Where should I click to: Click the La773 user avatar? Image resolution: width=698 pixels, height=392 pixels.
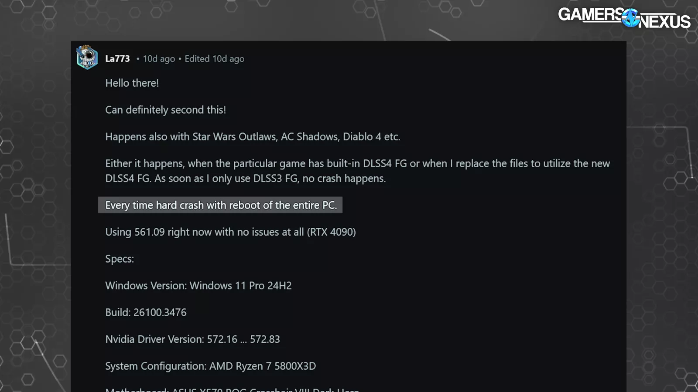[87, 57]
